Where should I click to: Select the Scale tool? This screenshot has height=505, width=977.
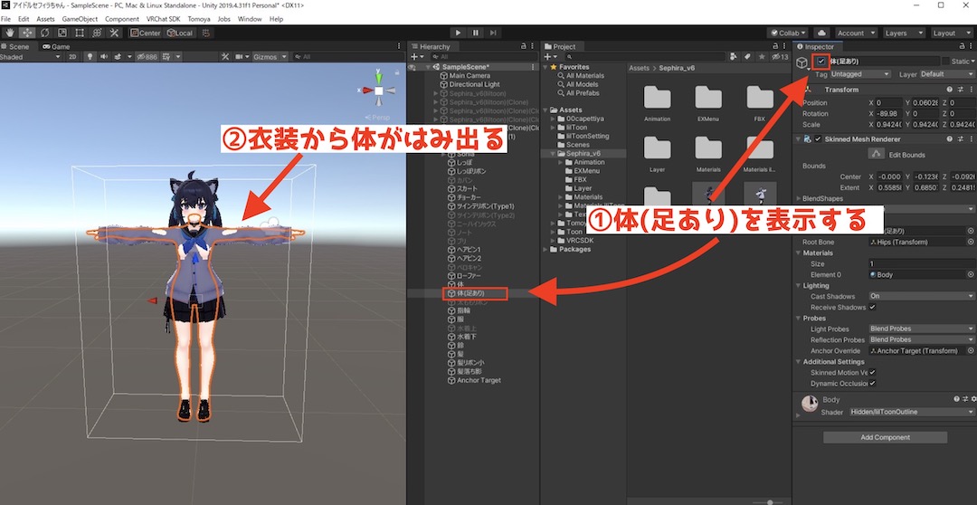tap(62, 33)
